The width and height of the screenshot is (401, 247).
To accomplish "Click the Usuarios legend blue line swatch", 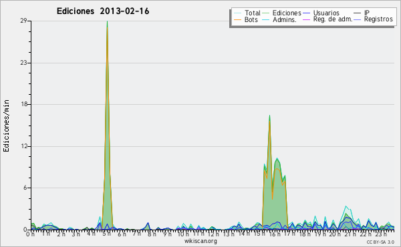I will tap(306, 13).
